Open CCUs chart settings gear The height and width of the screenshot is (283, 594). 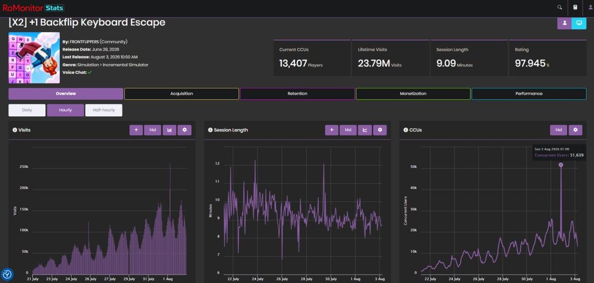(x=575, y=130)
